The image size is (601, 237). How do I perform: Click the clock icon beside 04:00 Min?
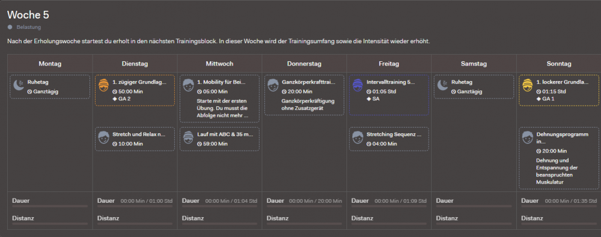tap(369, 144)
